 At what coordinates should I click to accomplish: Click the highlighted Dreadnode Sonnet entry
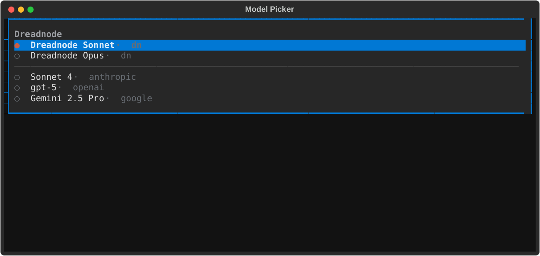(x=72, y=45)
